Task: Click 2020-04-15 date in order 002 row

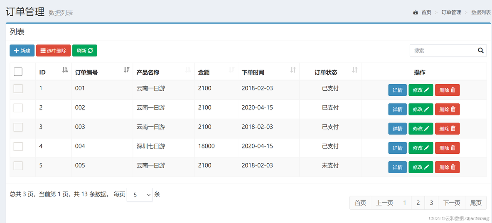Action: (x=257, y=107)
